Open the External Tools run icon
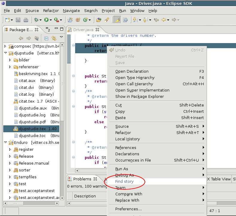 point(57,20)
